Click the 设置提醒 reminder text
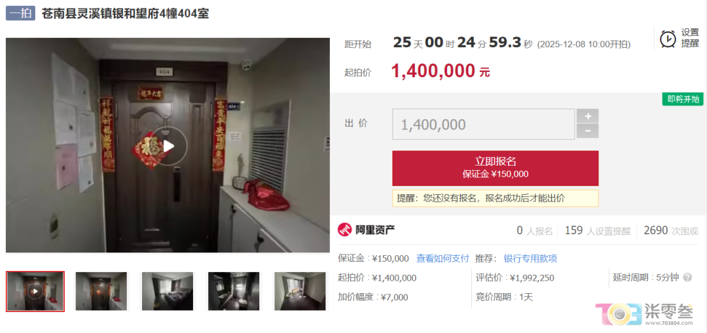Image resolution: width=707 pixels, height=333 pixels. click(690, 39)
